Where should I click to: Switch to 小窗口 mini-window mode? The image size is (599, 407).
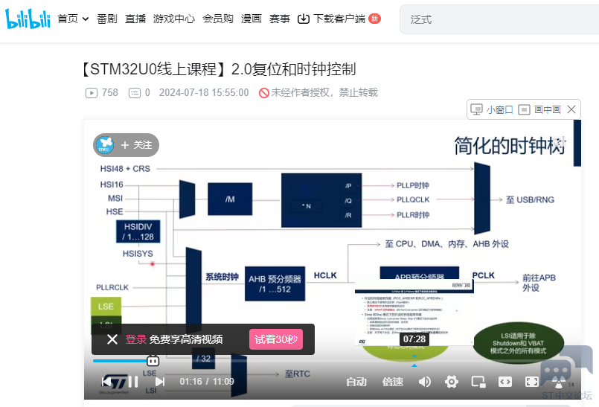491,109
